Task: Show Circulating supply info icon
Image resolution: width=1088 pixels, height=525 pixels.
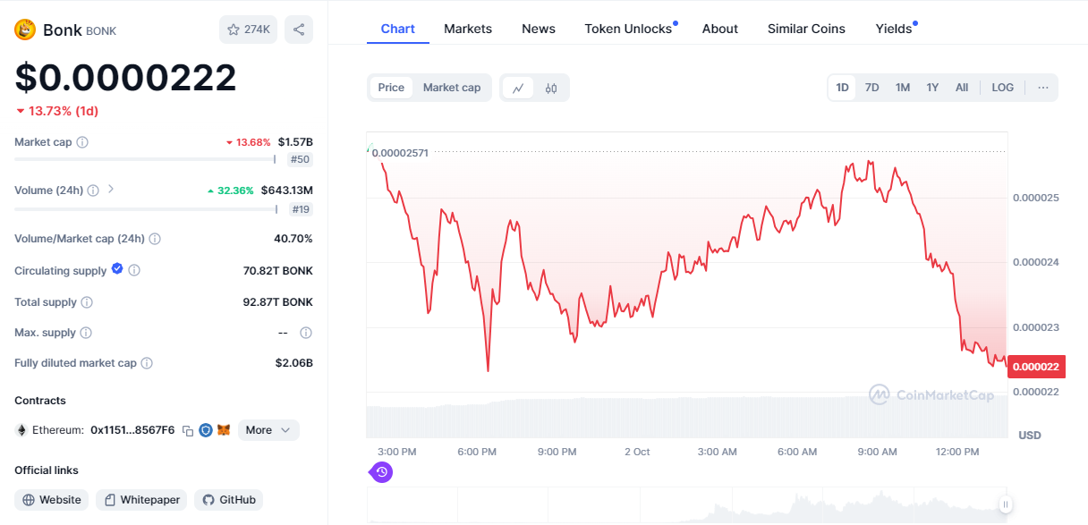Action: click(x=134, y=270)
